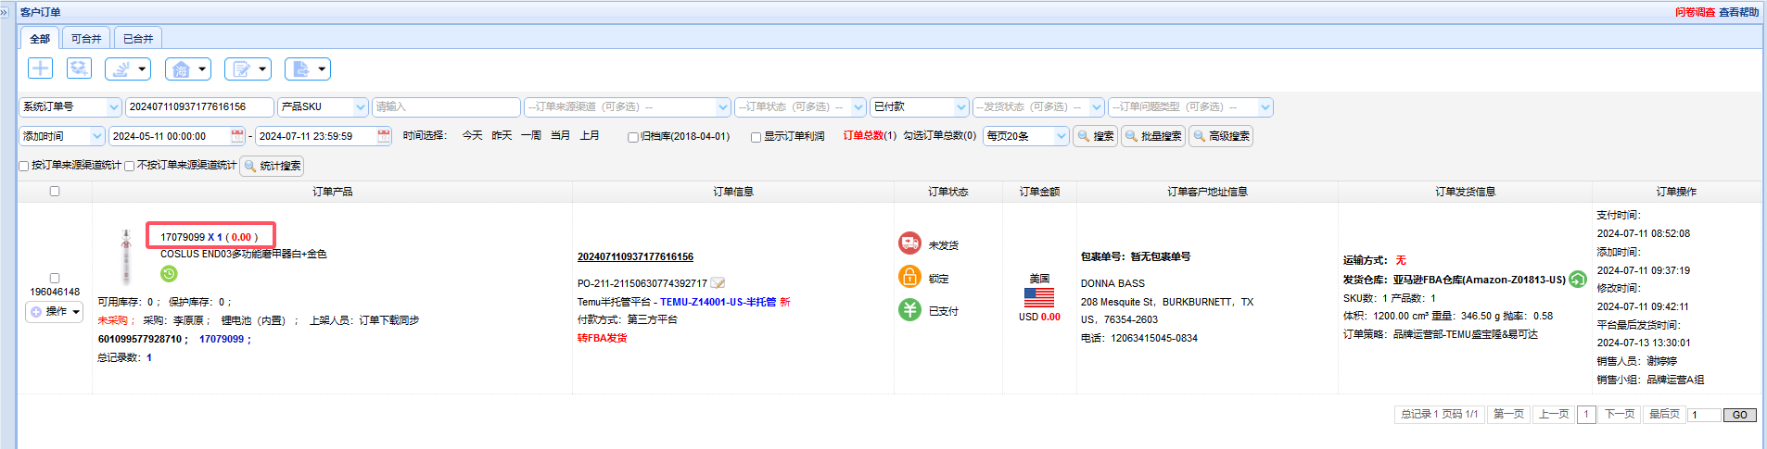The image size is (1767, 449).
Task: Click the red 未发货 truck status icon
Action: click(909, 243)
